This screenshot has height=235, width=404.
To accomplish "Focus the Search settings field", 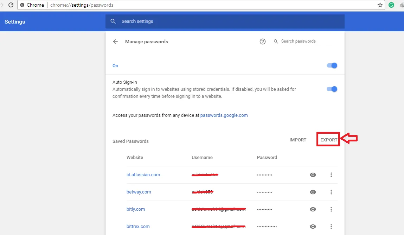I will (x=225, y=21).
